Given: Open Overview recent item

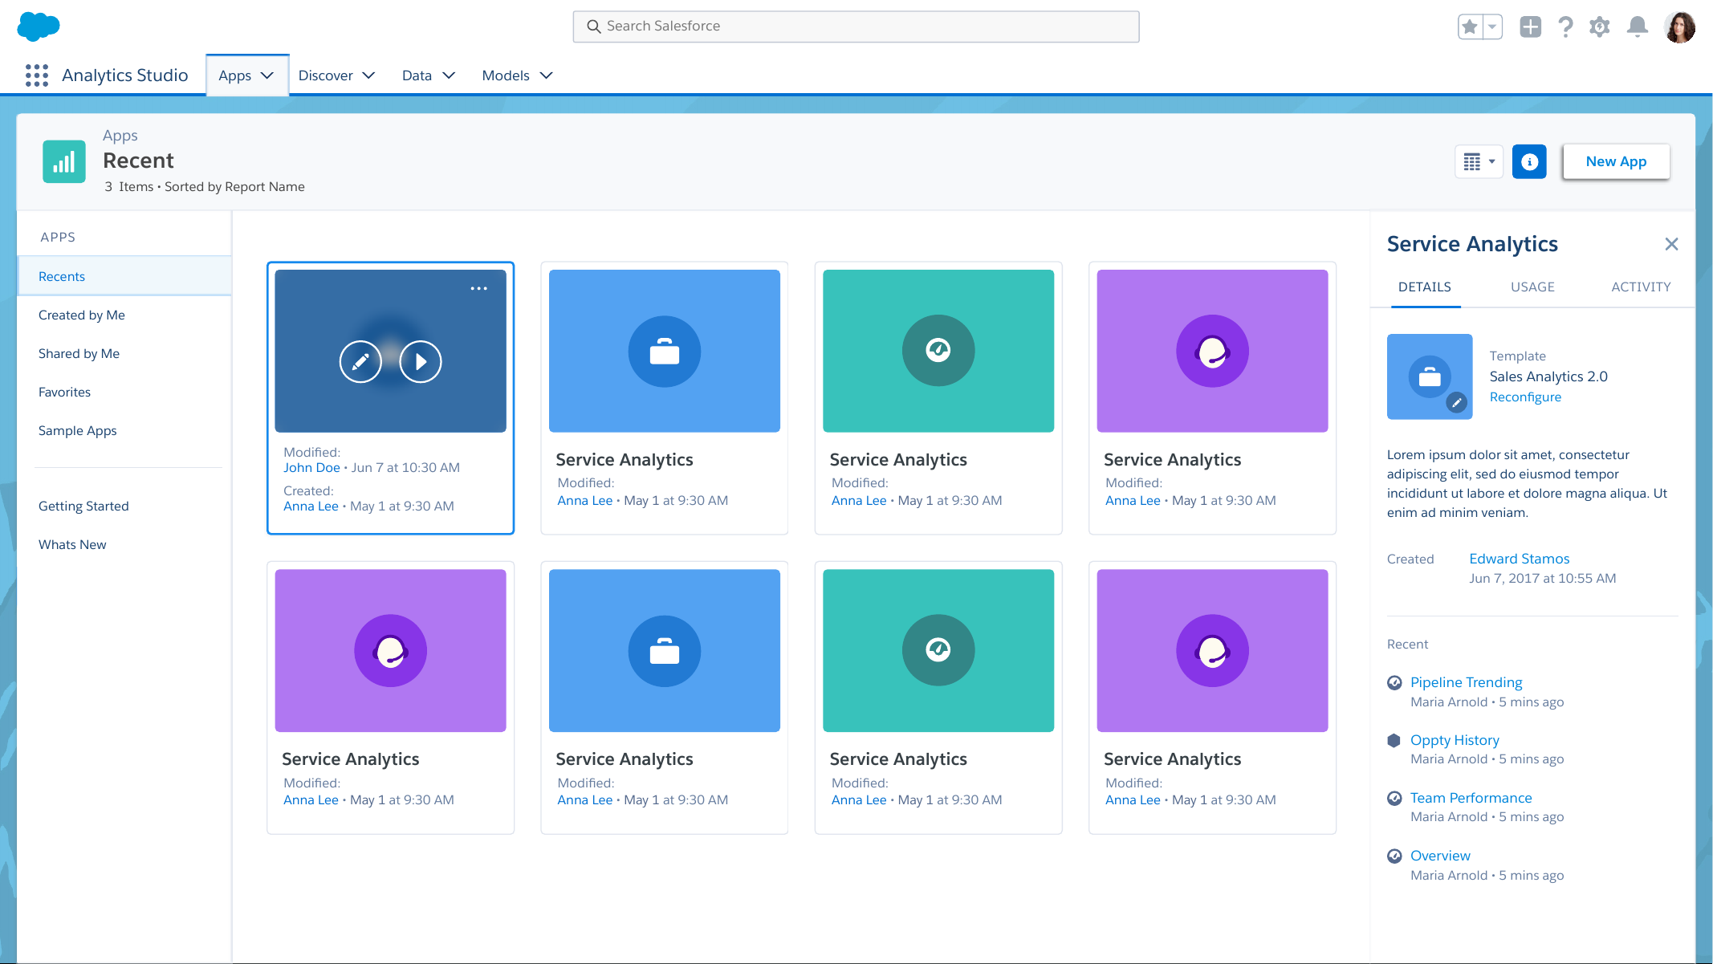Looking at the screenshot, I should click(x=1440, y=856).
